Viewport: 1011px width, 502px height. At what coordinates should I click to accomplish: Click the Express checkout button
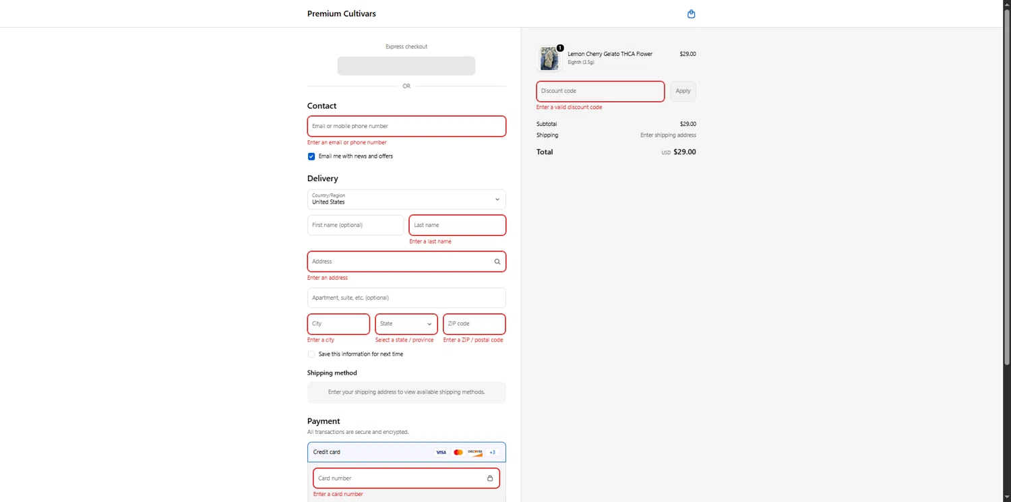406,66
